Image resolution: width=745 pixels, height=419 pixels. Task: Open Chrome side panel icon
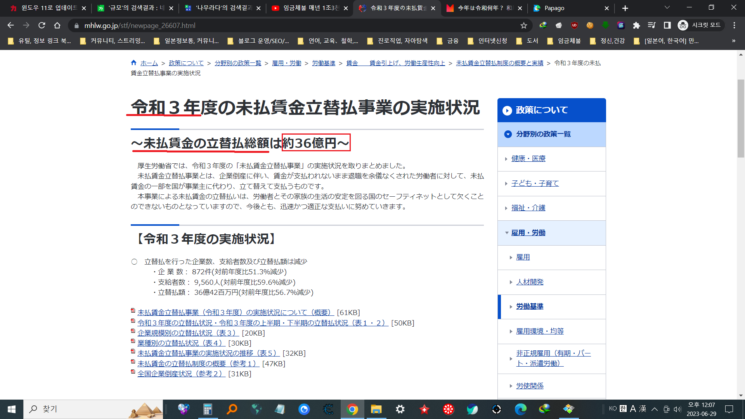pyautogui.click(x=667, y=26)
